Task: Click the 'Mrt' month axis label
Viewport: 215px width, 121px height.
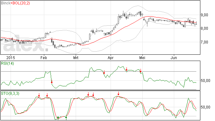Action: 76,58
